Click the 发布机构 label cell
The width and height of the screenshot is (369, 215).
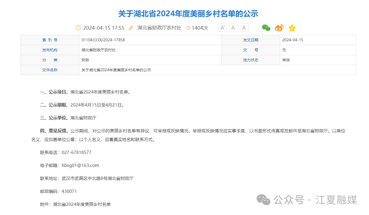pyautogui.click(x=50, y=50)
